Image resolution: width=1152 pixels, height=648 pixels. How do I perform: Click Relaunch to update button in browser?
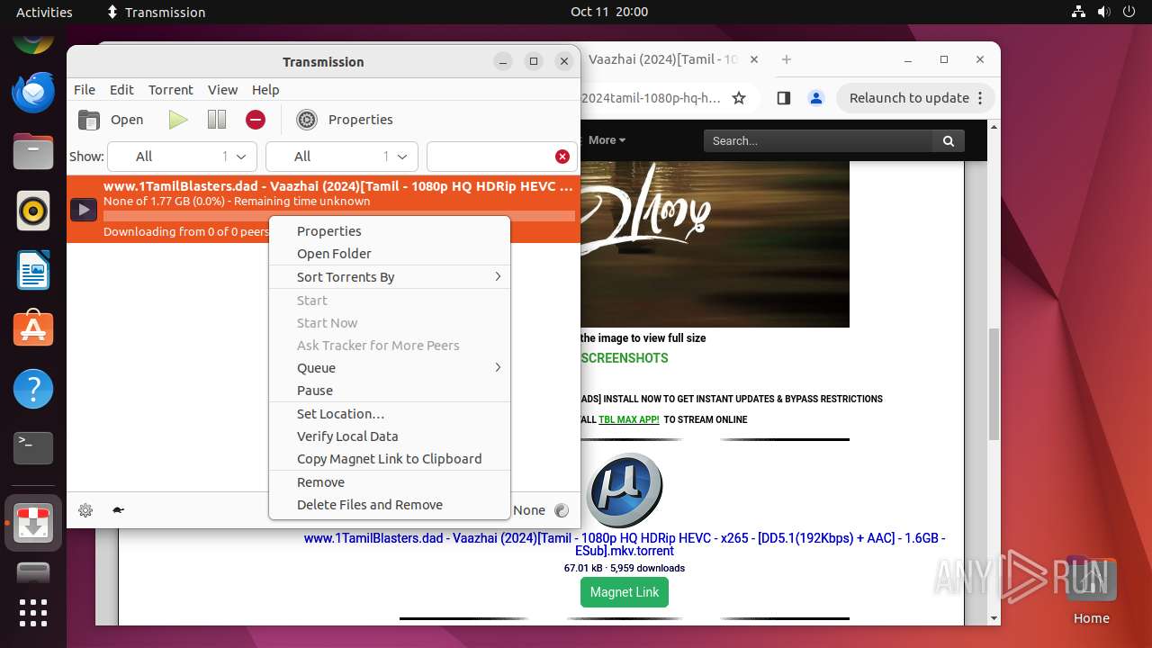(x=915, y=98)
